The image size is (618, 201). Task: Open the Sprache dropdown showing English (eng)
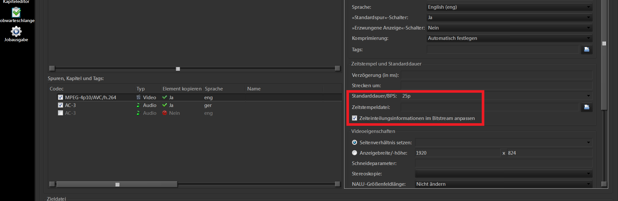tap(509, 7)
